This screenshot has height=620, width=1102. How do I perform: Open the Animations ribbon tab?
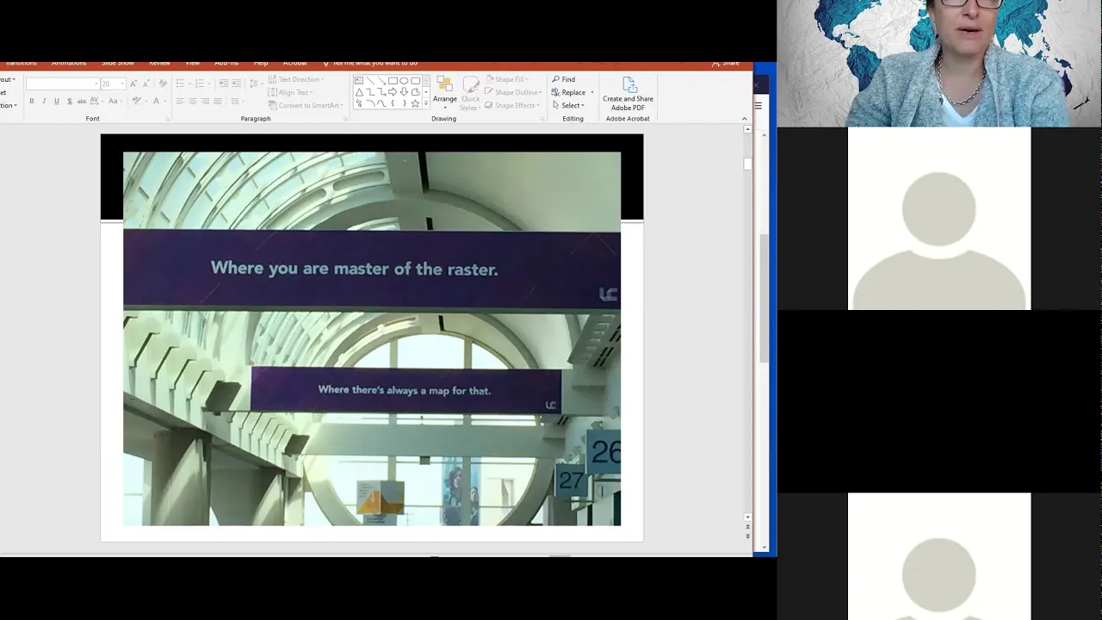(69, 63)
